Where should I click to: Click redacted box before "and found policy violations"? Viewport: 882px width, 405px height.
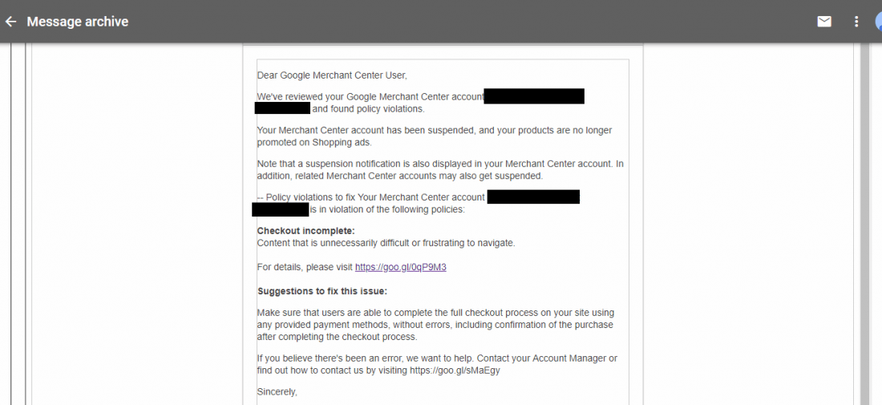point(282,108)
